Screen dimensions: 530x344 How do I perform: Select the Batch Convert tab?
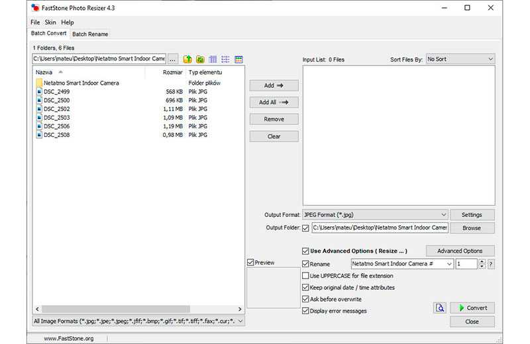click(x=48, y=33)
